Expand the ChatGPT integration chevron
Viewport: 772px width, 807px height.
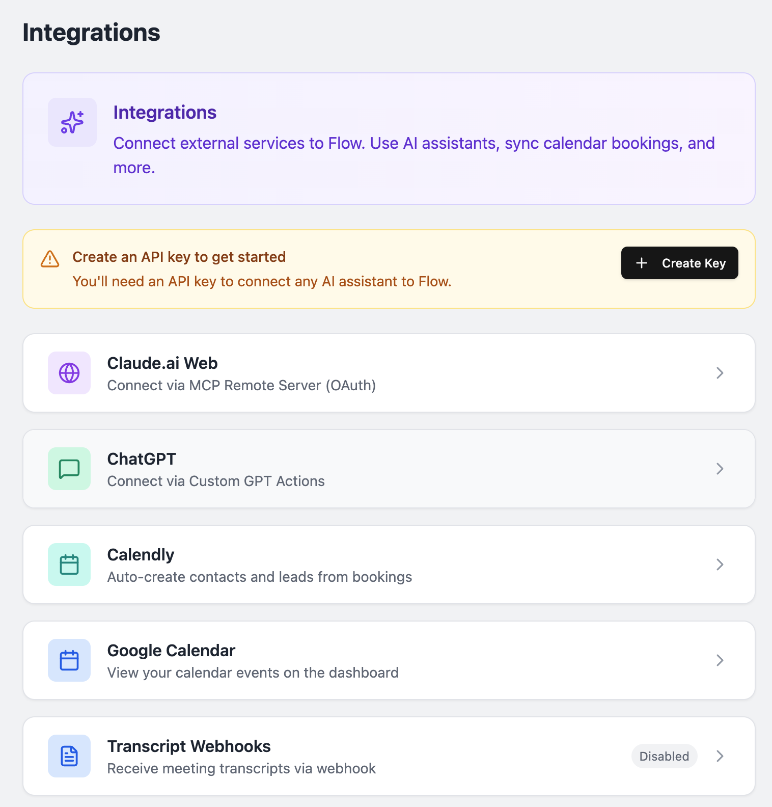pyautogui.click(x=719, y=469)
